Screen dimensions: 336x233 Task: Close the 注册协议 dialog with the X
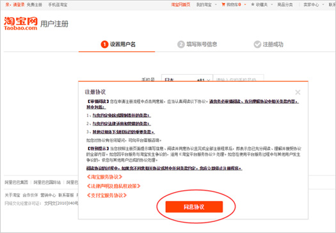[x=298, y=92]
